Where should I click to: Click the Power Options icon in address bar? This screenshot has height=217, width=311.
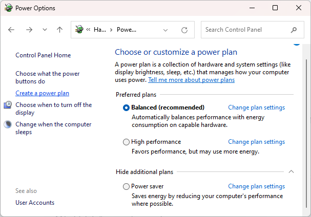(x=79, y=30)
